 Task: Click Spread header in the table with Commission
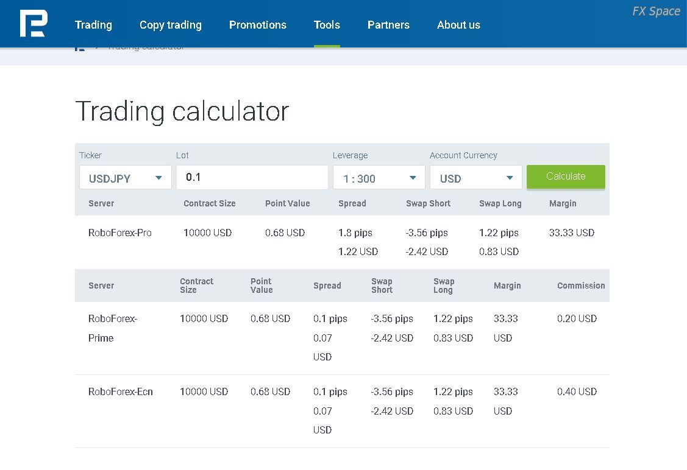(327, 286)
